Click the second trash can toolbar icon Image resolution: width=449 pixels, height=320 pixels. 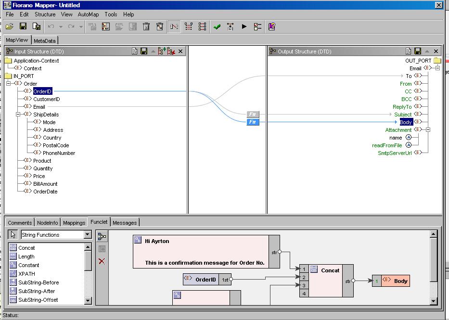(x=160, y=26)
